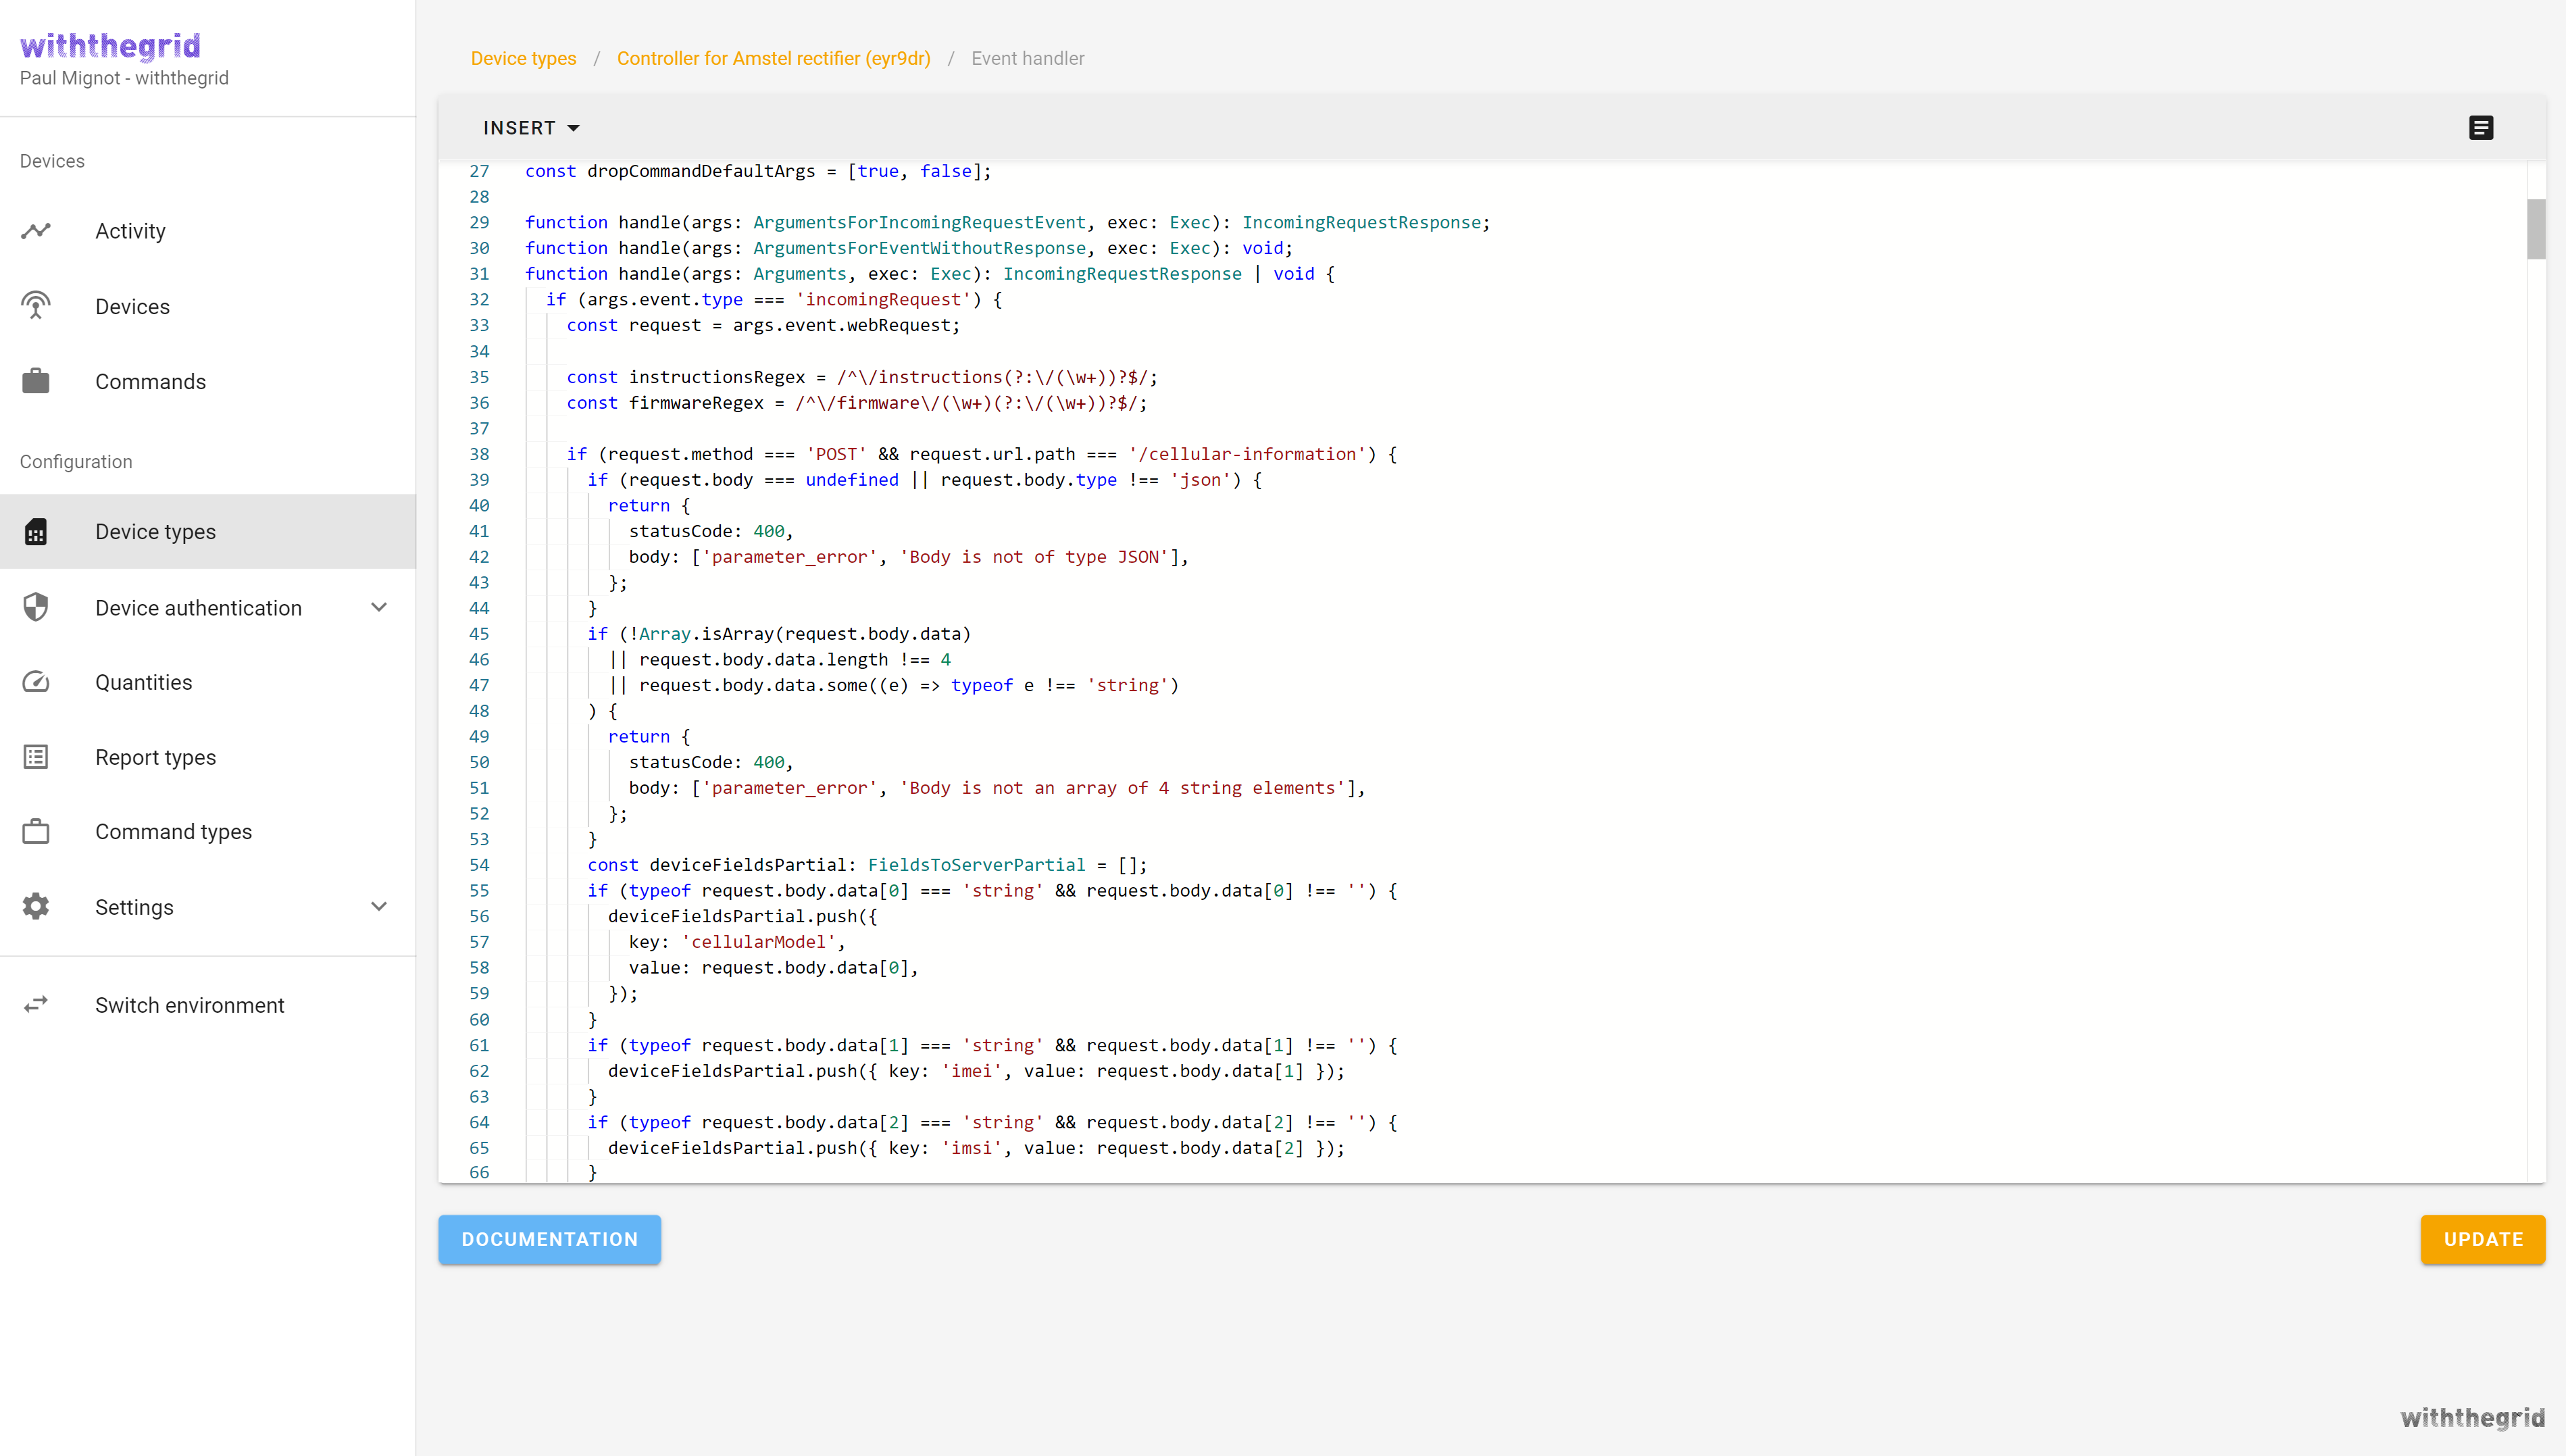Click the Settings gear icon
The height and width of the screenshot is (1456, 2566).
(36, 907)
